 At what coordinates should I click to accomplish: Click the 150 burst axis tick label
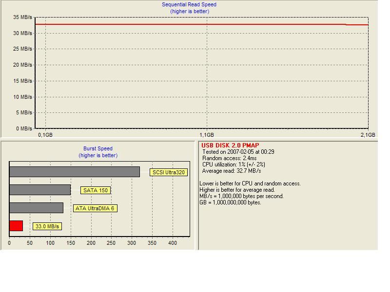click(x=71, y=243)
